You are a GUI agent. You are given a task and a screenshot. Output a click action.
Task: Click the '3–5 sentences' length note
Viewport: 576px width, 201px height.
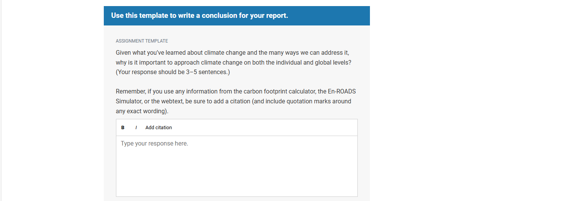(206, 72)
